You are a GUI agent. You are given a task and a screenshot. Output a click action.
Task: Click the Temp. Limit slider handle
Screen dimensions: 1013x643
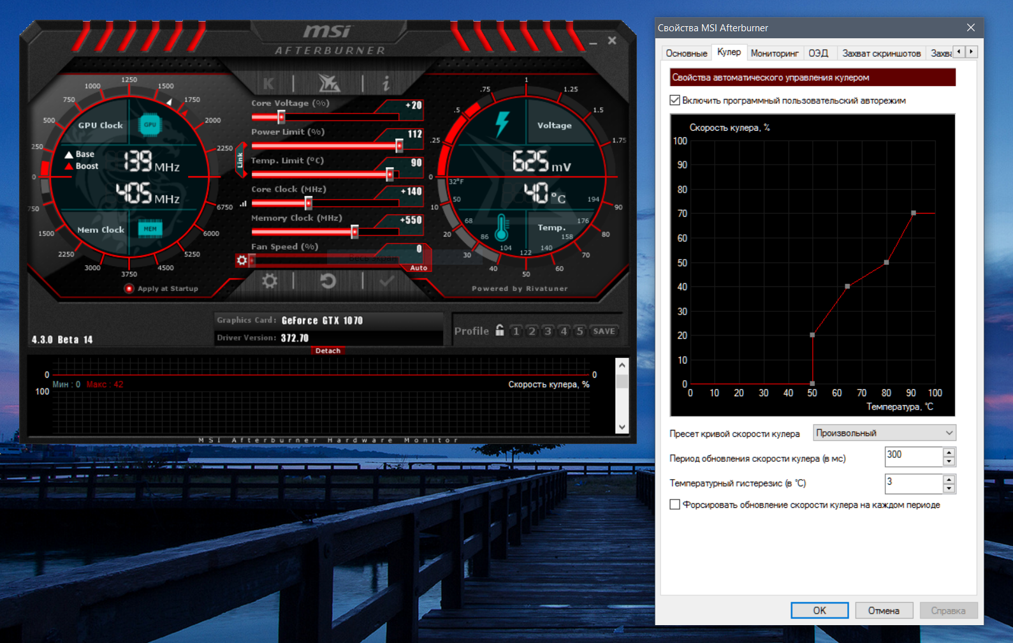390,174
